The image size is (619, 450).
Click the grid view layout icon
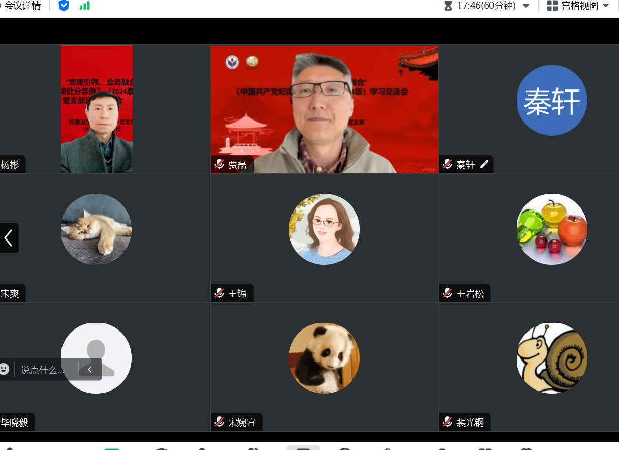pyautogui.click(x=552, y=6)
